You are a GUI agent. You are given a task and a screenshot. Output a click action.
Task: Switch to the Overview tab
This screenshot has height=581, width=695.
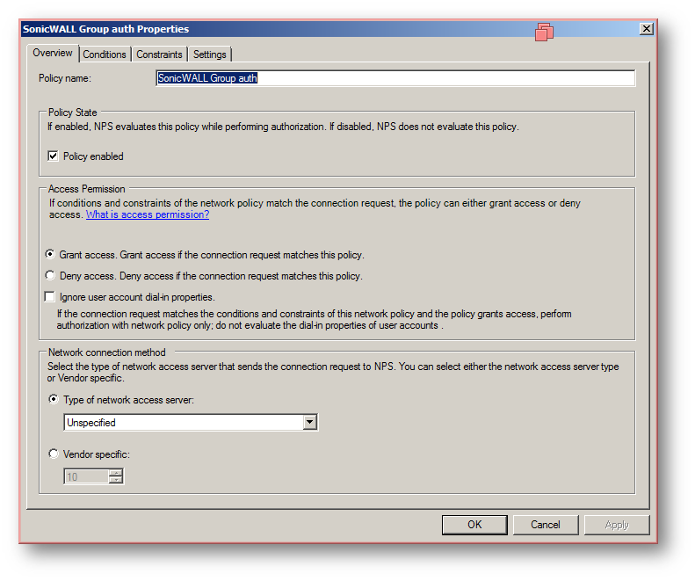click(53, 54)
